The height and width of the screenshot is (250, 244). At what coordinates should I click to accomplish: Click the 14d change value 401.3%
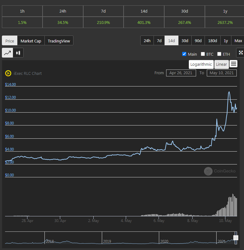(x=144, y=22)
